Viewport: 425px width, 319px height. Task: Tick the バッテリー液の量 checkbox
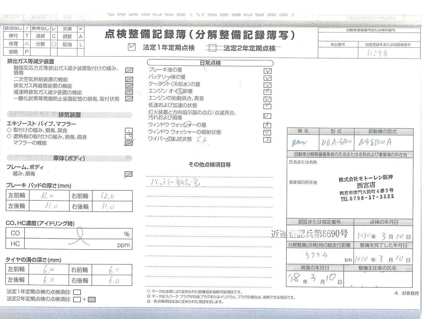point(267,78)
